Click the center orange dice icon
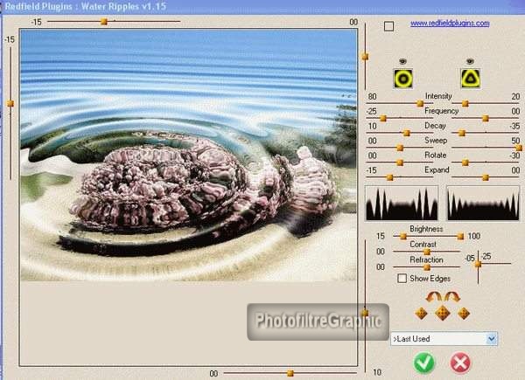Viewport: 525px width, 380px height. point(443,313)
